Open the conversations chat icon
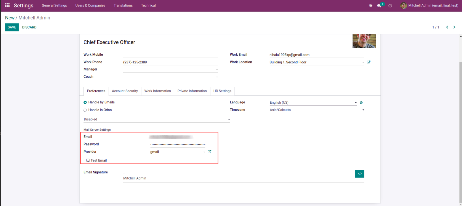The width and height of the screenshot is (462, 206). 379,6
